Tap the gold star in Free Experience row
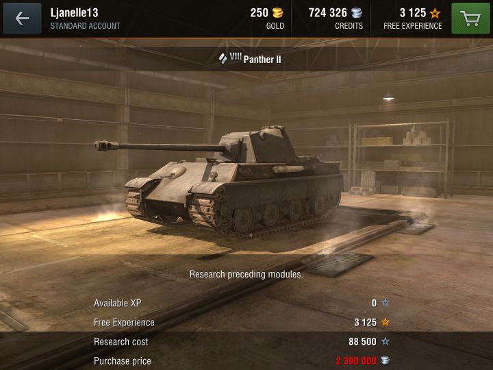The image size is (493, 370). [385, 322]
